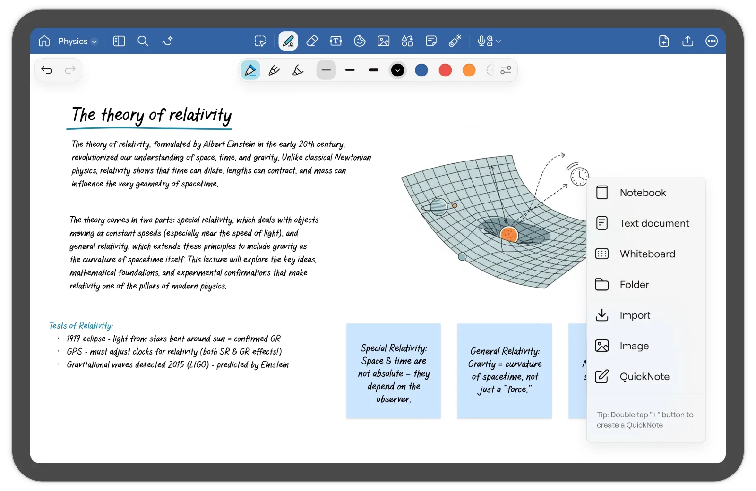
Task: Pick the red color swatch
Action: pos(445,70)
